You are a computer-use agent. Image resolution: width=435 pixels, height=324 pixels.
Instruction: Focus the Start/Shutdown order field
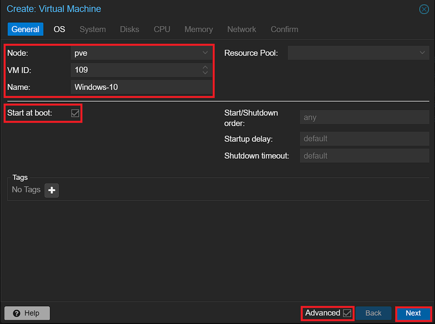364,118
